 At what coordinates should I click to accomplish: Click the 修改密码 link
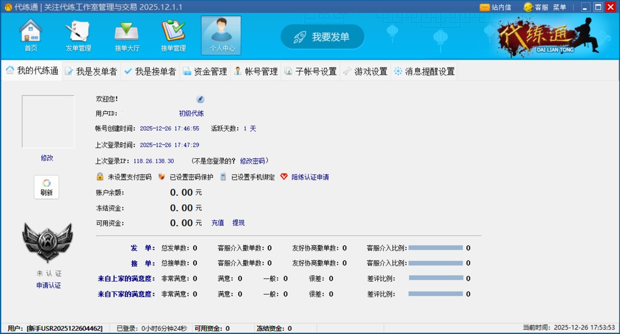pos(253,160)
